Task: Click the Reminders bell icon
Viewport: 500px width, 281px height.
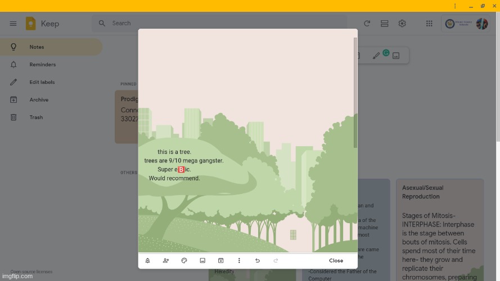Action: tap(13, 65)
